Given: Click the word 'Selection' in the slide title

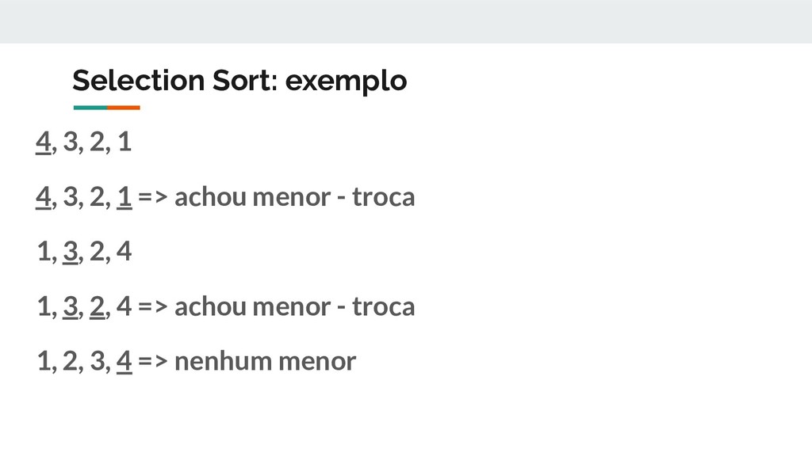Looking at the screenshot, I should pos(138,80).
